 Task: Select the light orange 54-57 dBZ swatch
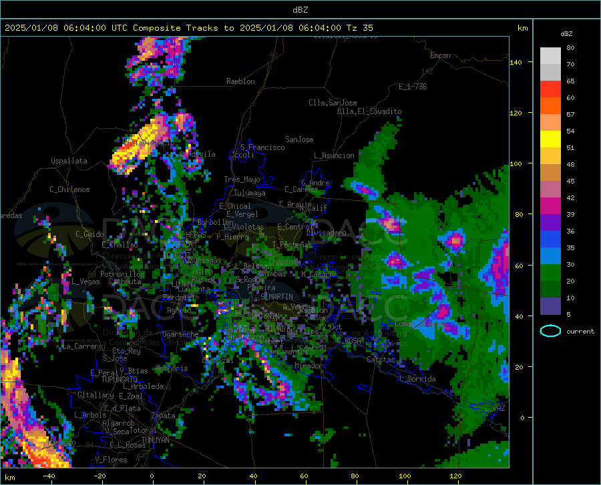coord(550,123)
